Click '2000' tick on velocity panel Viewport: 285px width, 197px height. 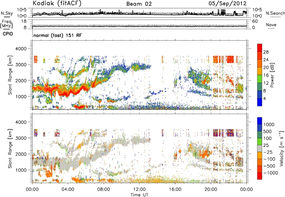coord(21,154)
